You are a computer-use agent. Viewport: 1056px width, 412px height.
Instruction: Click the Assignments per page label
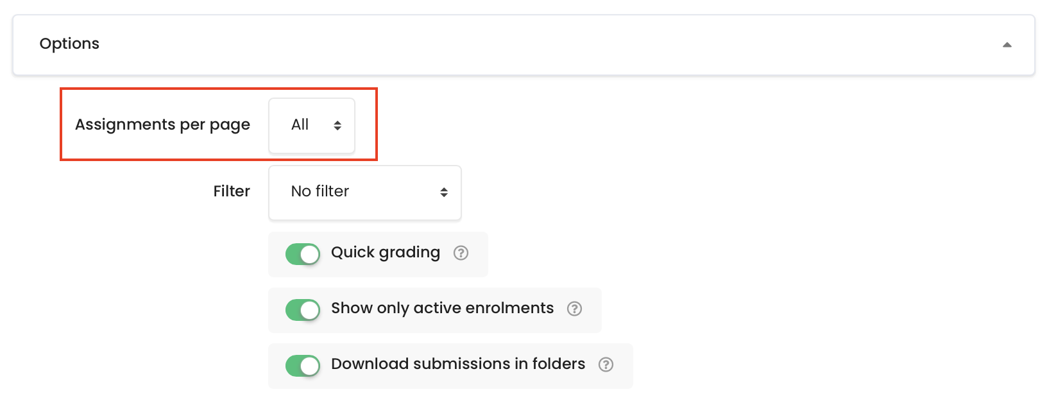(x=163, y=125)
